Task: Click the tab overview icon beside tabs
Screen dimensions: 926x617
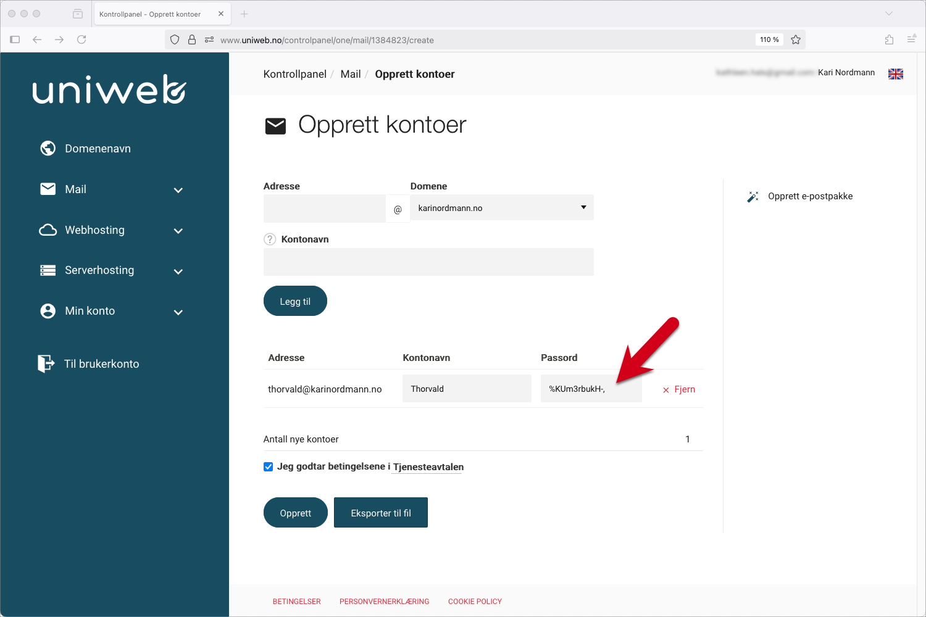Action: click(x=78, y=14)
